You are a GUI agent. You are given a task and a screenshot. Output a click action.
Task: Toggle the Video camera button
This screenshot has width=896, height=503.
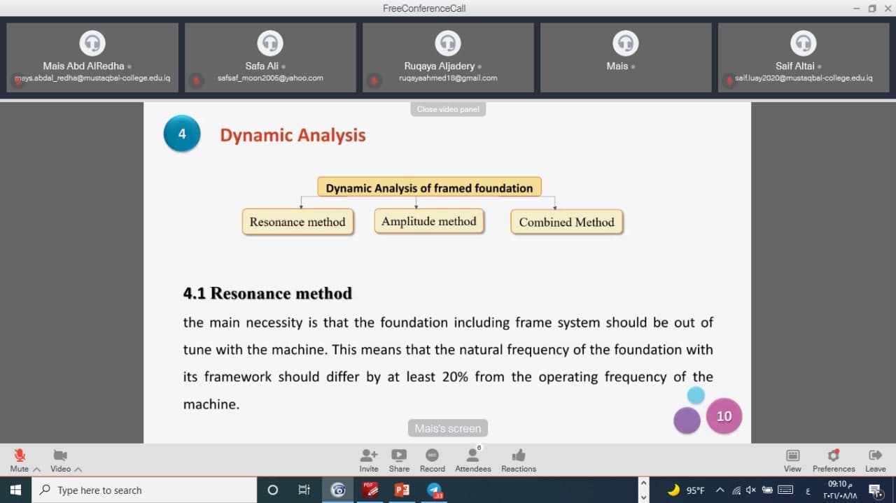[60, 456]
